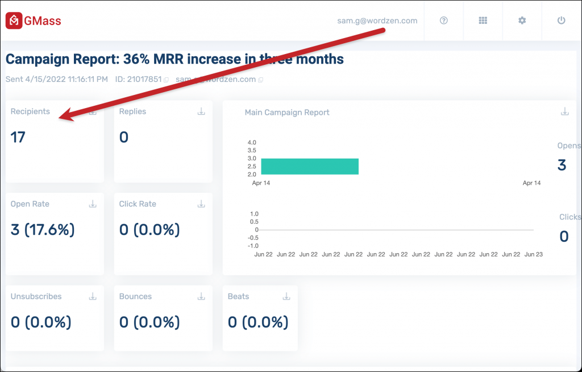Download the Click Rate data
Screen dimensions: 582x372
coord(201,204)
